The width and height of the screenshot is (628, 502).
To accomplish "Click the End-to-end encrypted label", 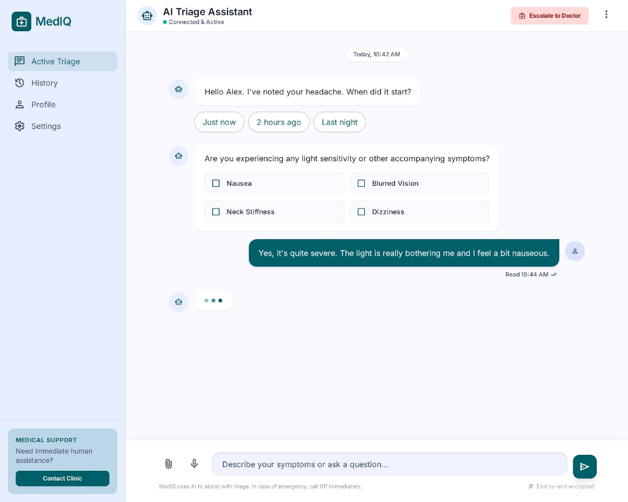I will pyautogui.click(x=565, y=487).
